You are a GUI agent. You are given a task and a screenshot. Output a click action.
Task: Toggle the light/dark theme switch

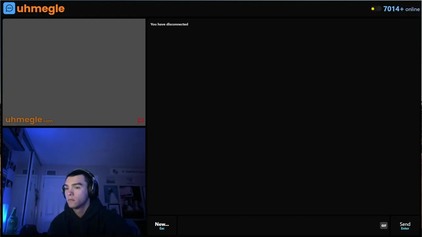tap(376, 9)
